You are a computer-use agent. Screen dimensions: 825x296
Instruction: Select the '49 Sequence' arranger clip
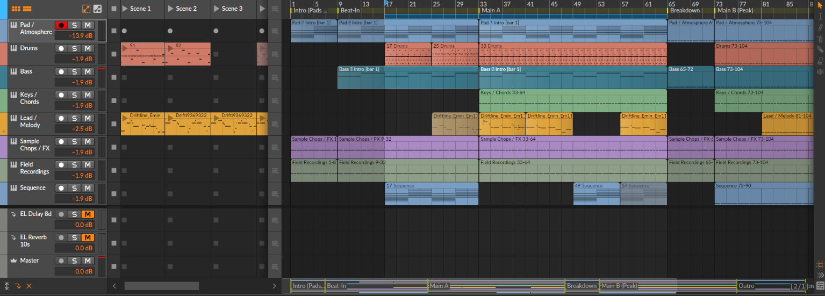click(597, 193)
